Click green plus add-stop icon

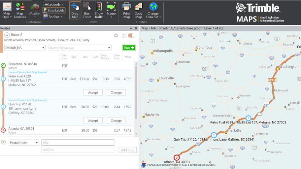[x=3, y=142]
